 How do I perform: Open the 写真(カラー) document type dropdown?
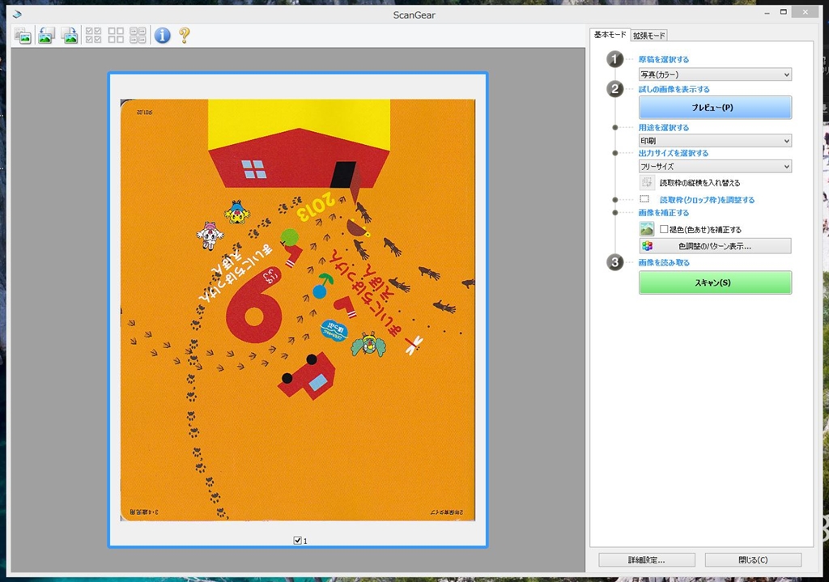[x=715, y=74]
